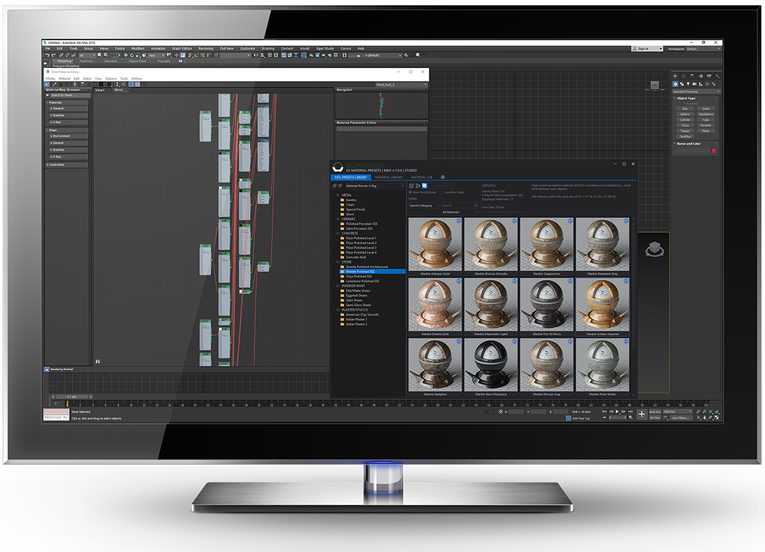Open the Standard Primitives dropdown

point(696,92)
